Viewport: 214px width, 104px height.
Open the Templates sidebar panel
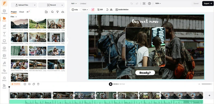coord(4,12)
